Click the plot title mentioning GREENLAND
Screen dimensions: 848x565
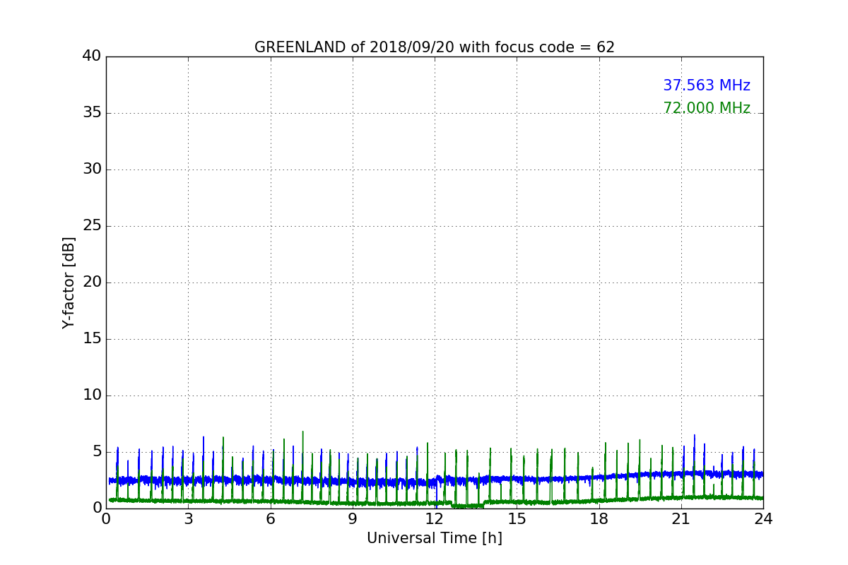[435, 47]
